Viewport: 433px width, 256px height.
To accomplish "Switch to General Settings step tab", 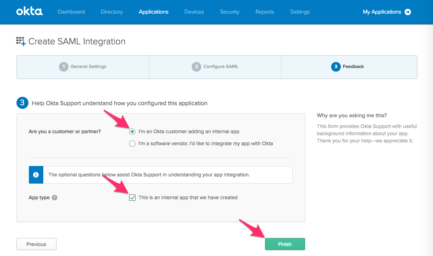I will click(83, 67).
